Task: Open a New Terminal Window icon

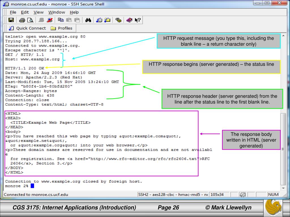Action: (x=99, y=20)
